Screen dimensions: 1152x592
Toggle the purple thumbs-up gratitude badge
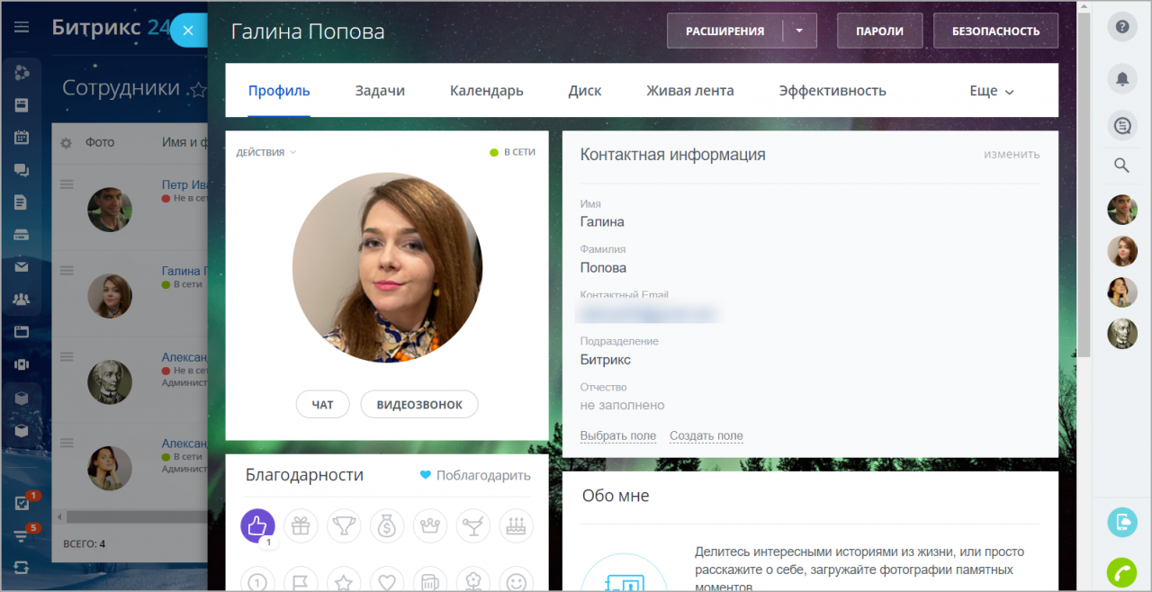click(257, 525)
